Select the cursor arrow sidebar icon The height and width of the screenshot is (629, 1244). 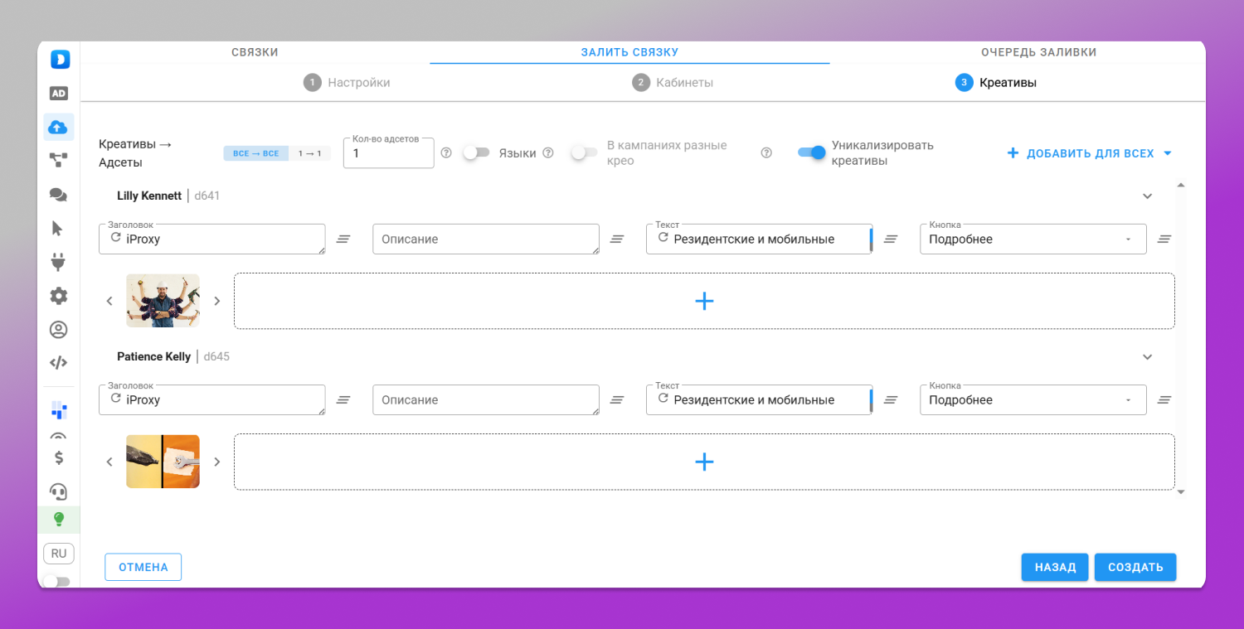coord(58,229)
